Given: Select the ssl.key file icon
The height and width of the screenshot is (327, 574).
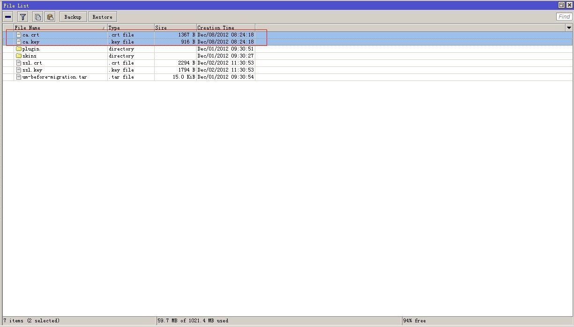Looking at the screenshot, I should pyautogui.click(x=19, y=70).
